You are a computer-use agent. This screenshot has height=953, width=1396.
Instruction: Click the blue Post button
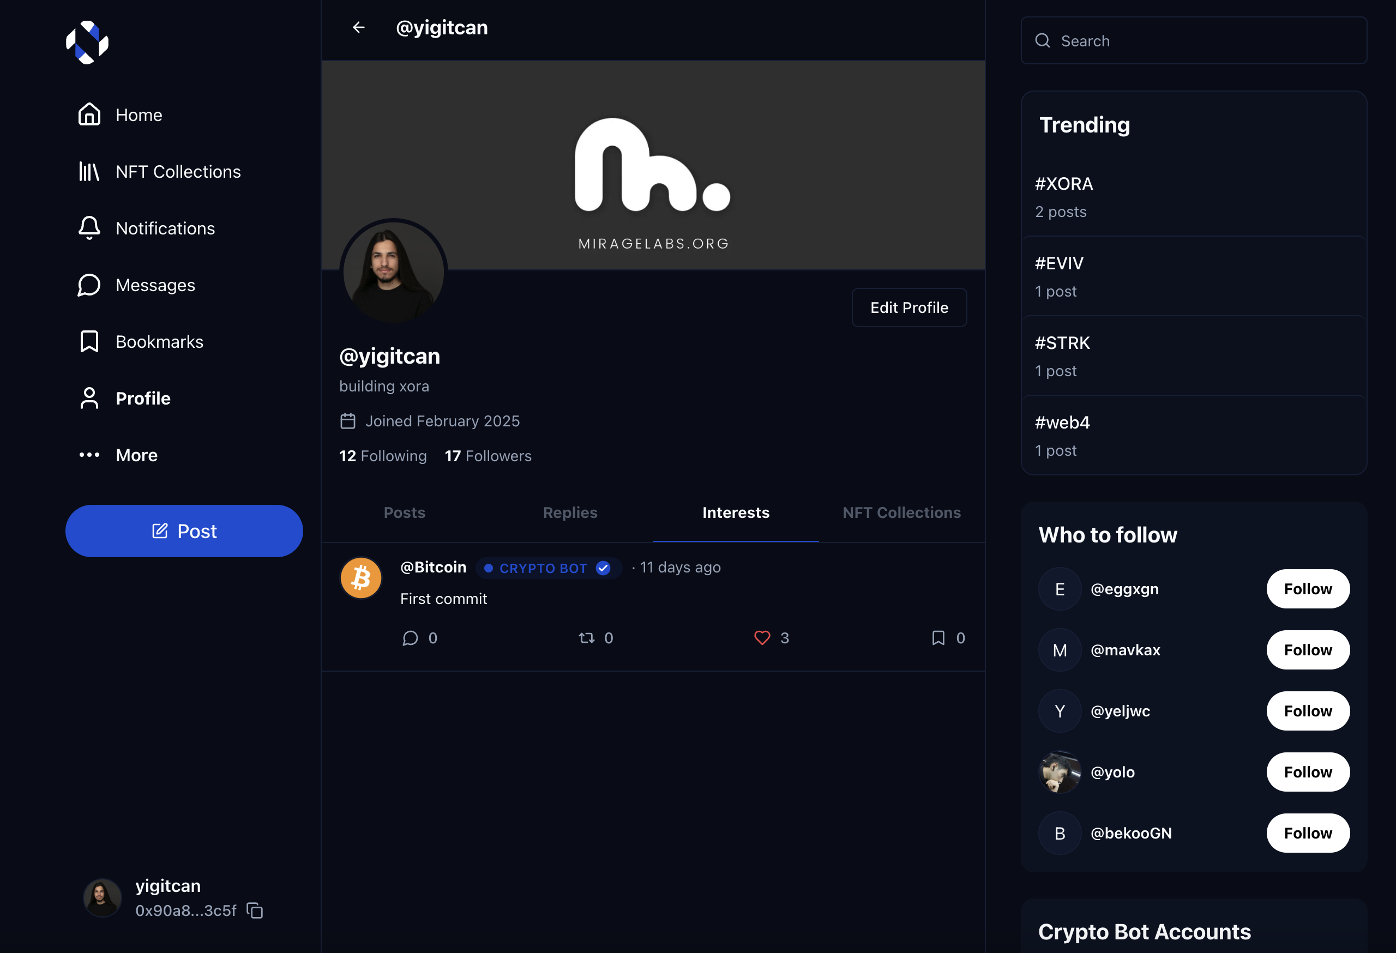point(184,531)
